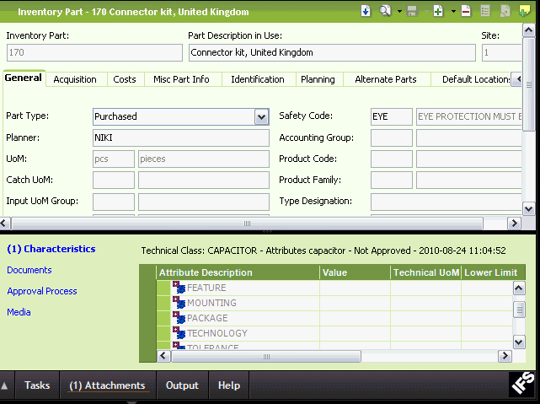Open the Output panel
Screen dimensions: 540x404
coord(182,385)
